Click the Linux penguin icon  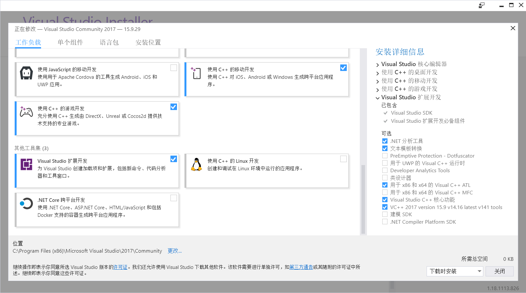197,164
